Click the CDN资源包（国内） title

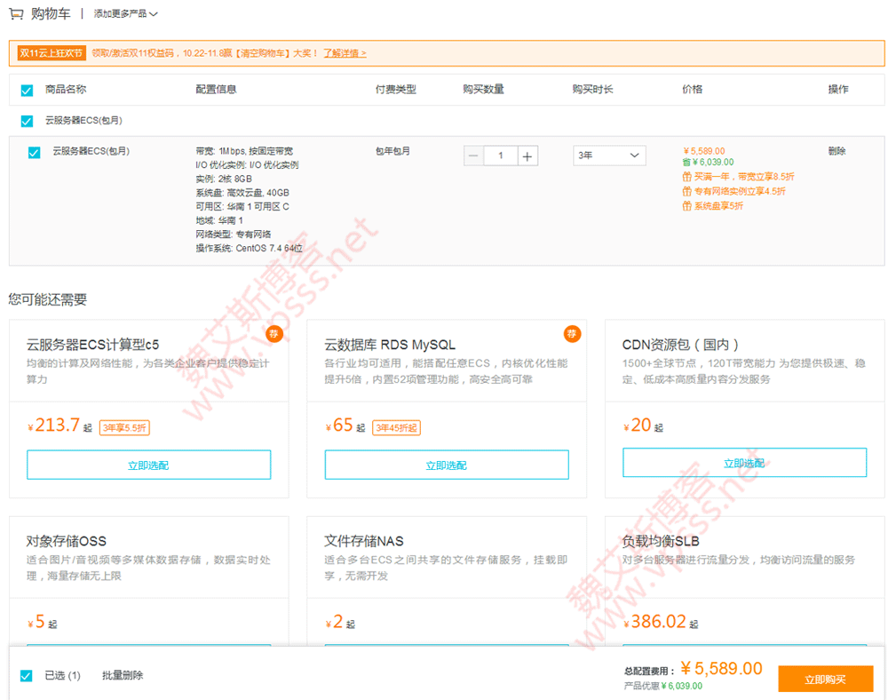pos(680,345)
